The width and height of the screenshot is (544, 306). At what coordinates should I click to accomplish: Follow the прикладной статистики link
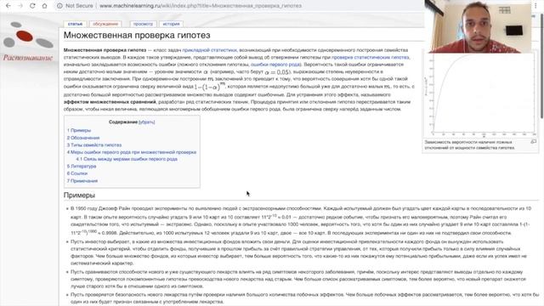[x=210, y=50]
